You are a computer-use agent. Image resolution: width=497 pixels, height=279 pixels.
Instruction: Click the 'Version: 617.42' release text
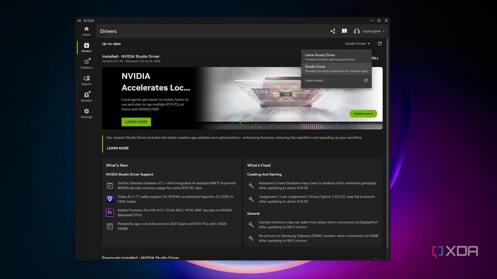(131, 61)
